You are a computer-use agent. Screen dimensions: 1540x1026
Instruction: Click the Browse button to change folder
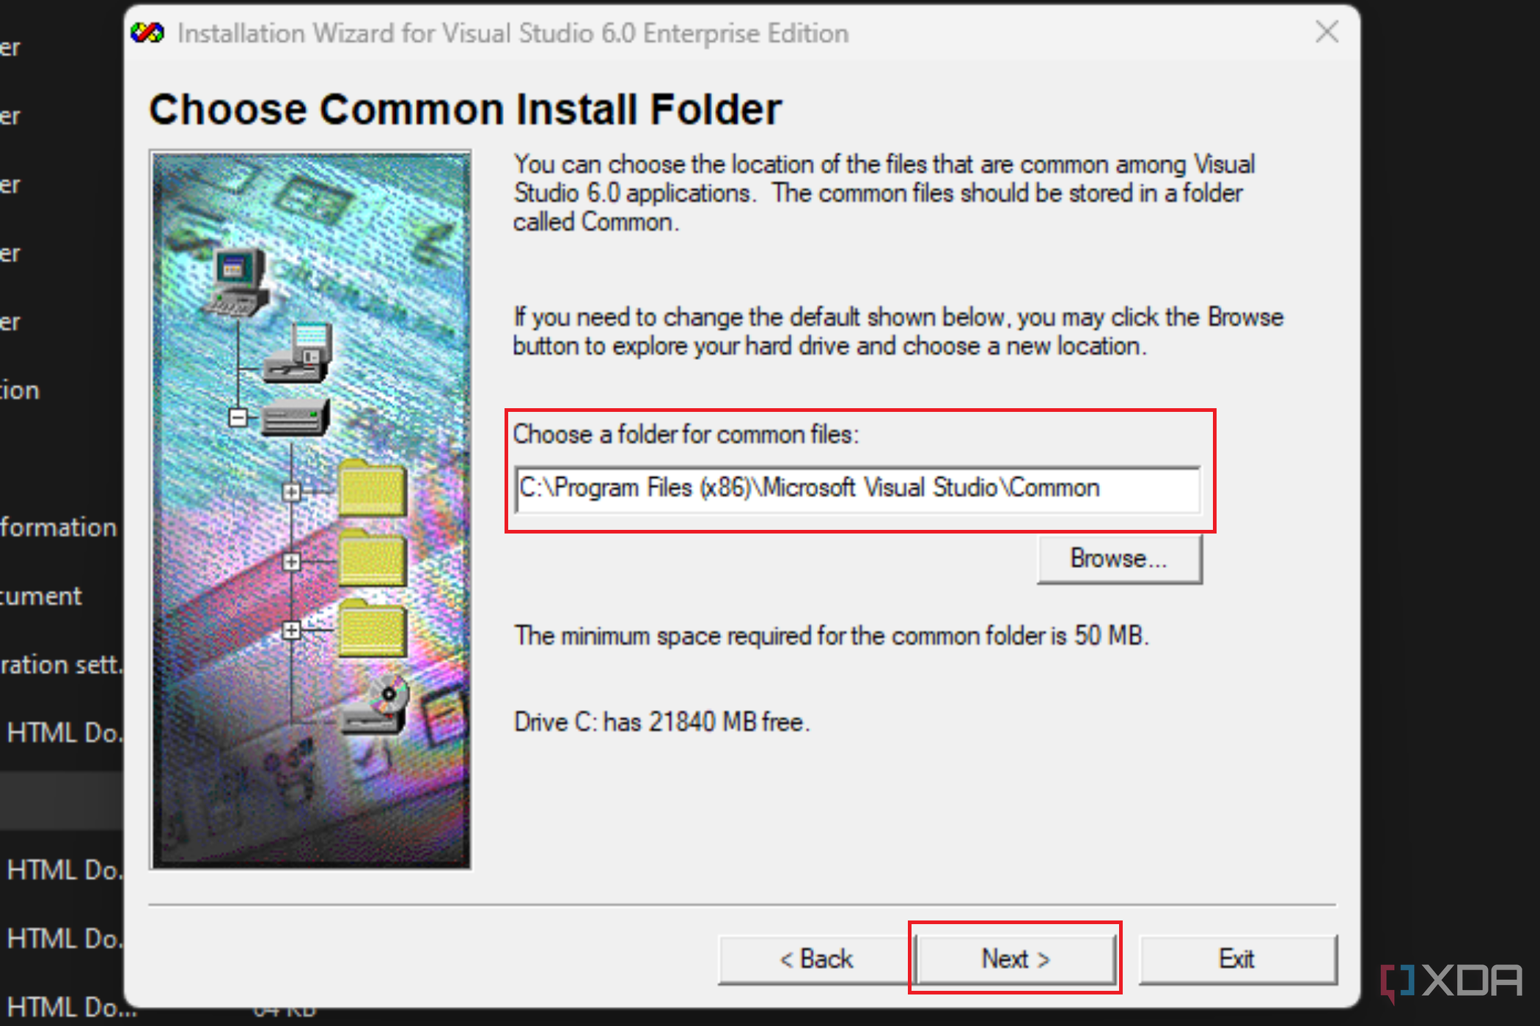pos(1117,560)
